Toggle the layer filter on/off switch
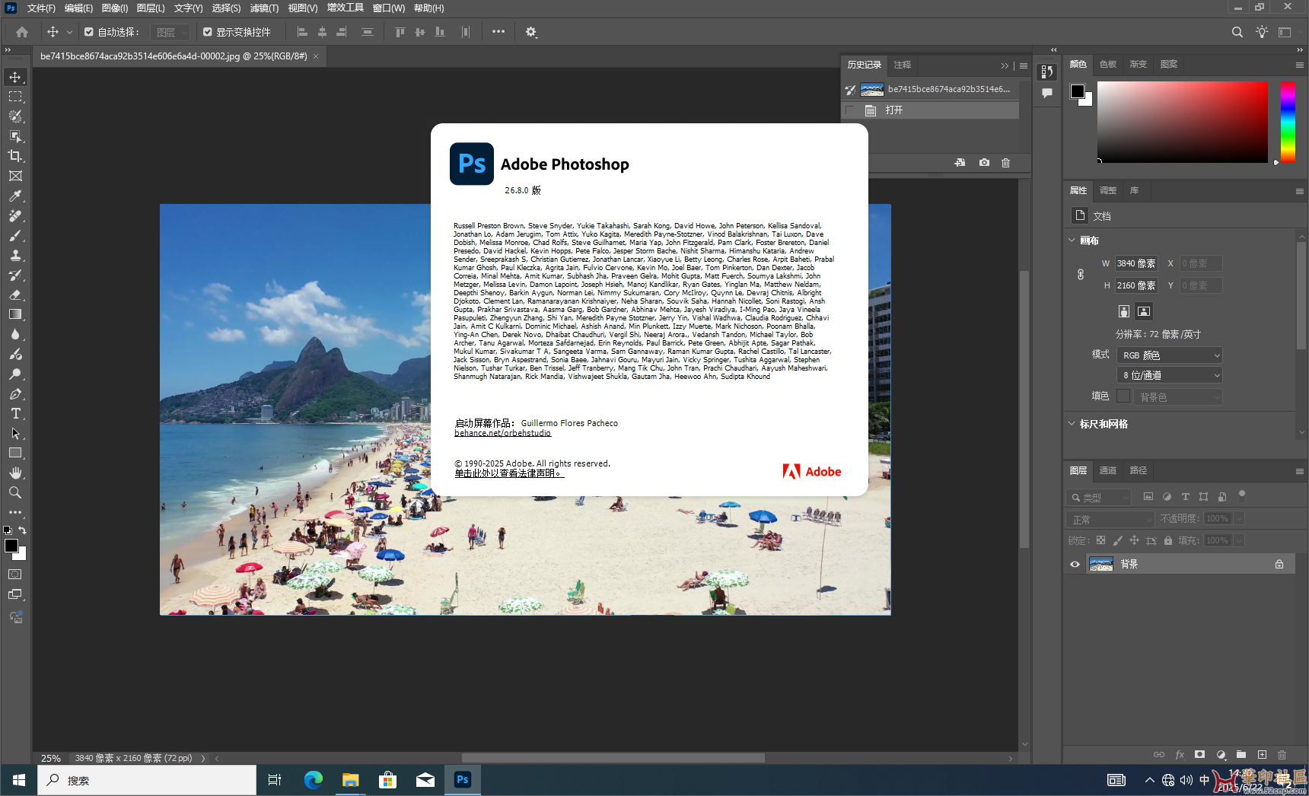The image size is (1309, 796). 1242,495
